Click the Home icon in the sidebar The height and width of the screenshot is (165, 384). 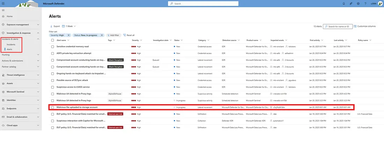click(3, 16)
